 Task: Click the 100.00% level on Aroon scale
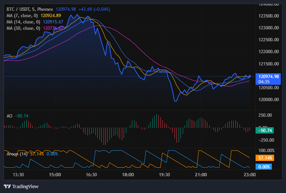coord(267,150)
